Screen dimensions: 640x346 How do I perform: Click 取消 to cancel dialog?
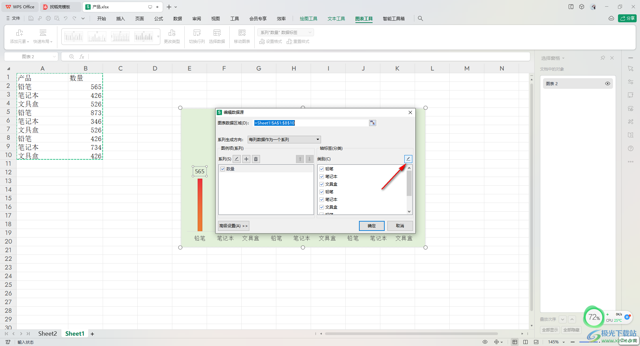[400, 226]
